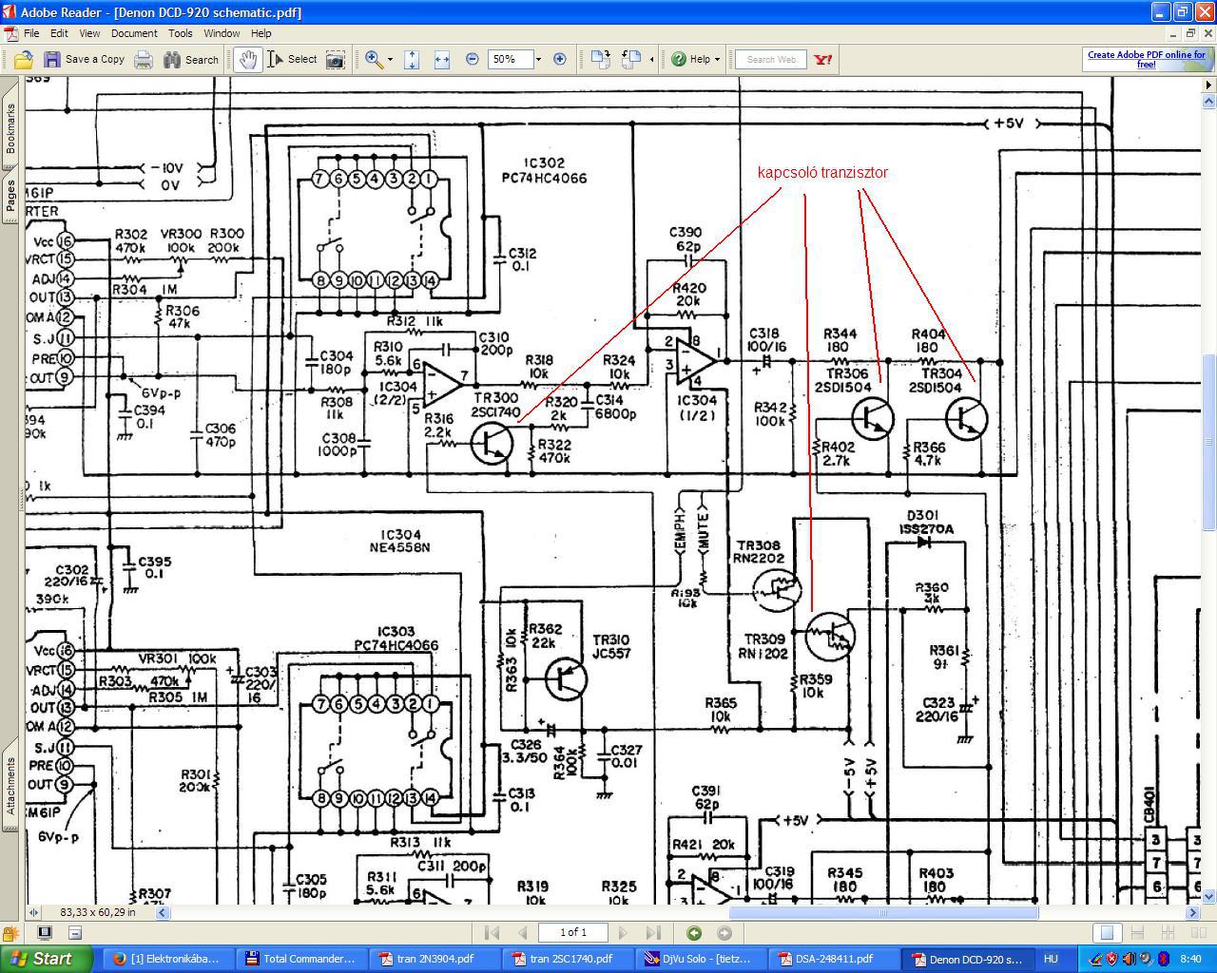This screenshot has width=1217, height=973.
Task: Show the Attachments side panel
Action: [x=10, y=786]
